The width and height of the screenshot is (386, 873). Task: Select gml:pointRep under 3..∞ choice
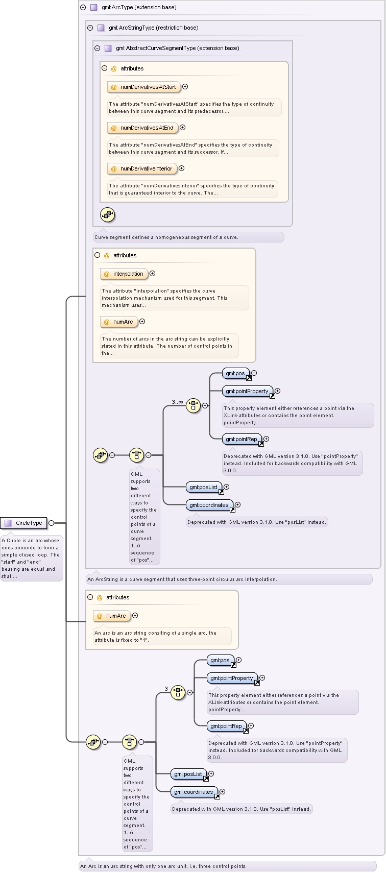click(242, 440)
